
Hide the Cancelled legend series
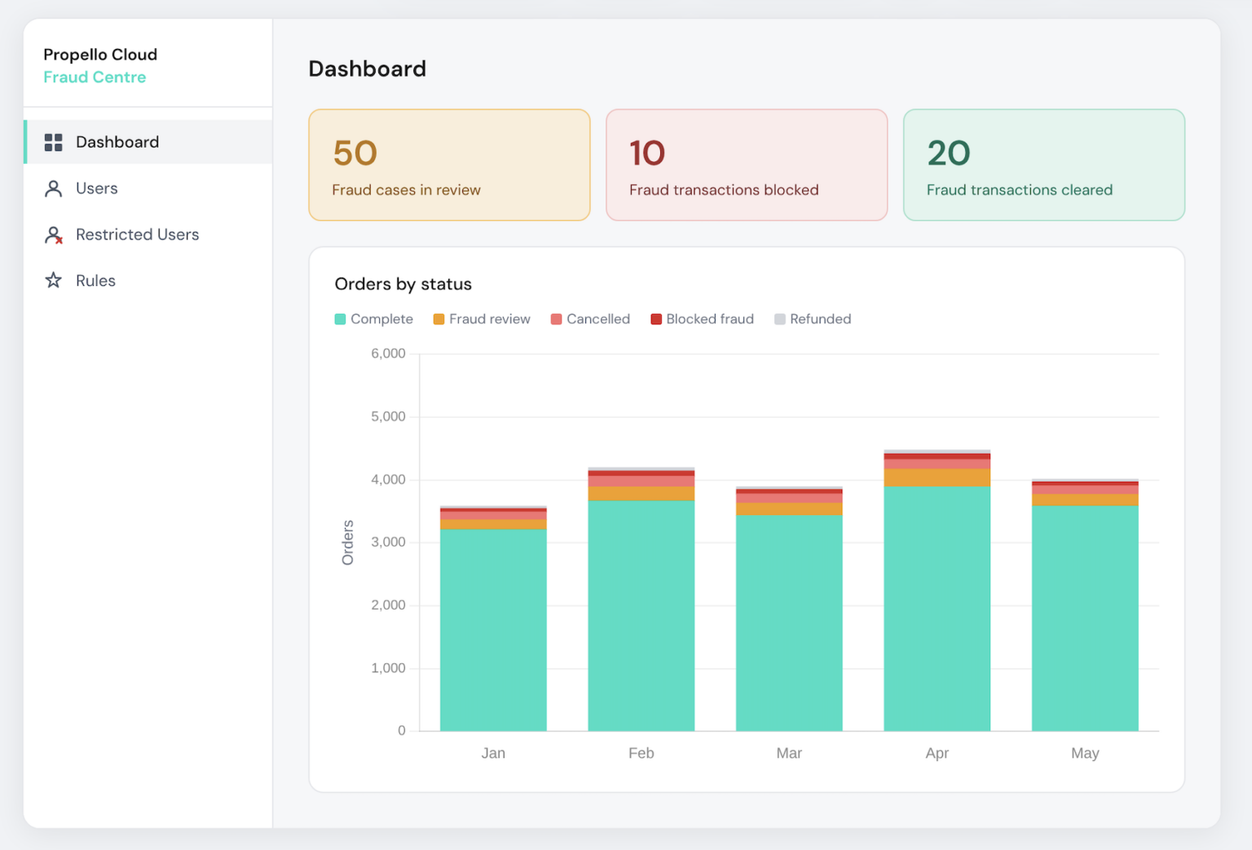pyautogui.click(x=590, y=319)
